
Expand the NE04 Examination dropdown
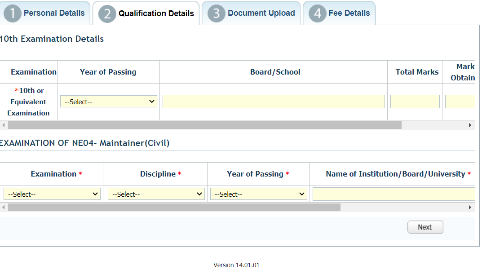tap(52, 194)
